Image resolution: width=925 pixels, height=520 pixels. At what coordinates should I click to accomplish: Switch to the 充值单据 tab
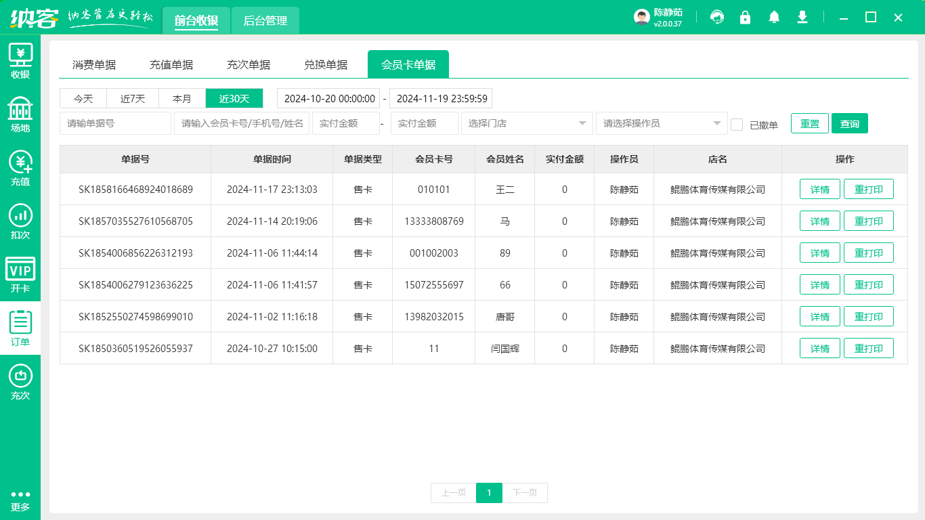tap(171, 65)
